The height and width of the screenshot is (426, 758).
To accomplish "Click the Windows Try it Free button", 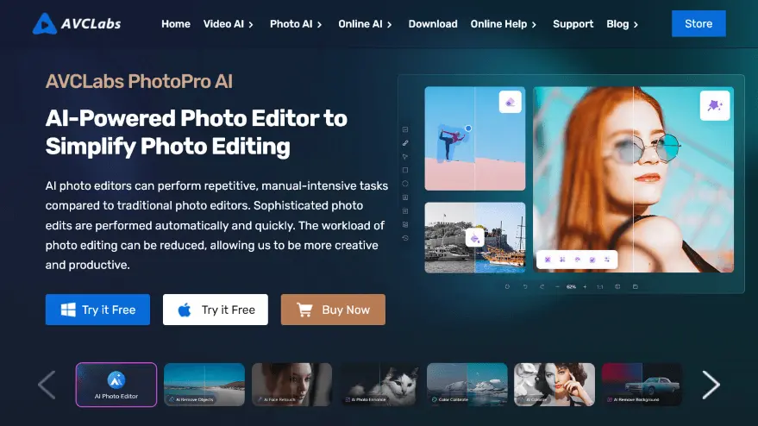I will click(x=97, y=310).
